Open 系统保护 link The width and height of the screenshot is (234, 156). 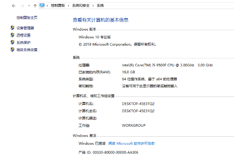pyautogui.click(x=23, y=43)
